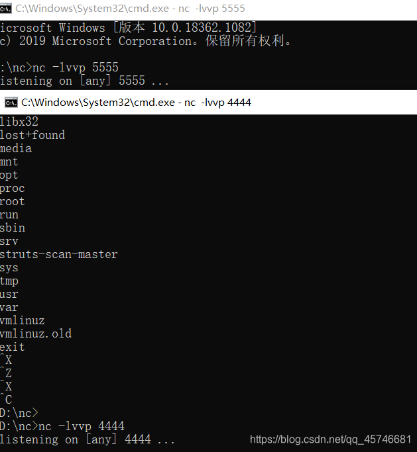Click the title text of the nc -lvvp 5555 window
This screenshot has height=452, width=417.
point(130,9)
